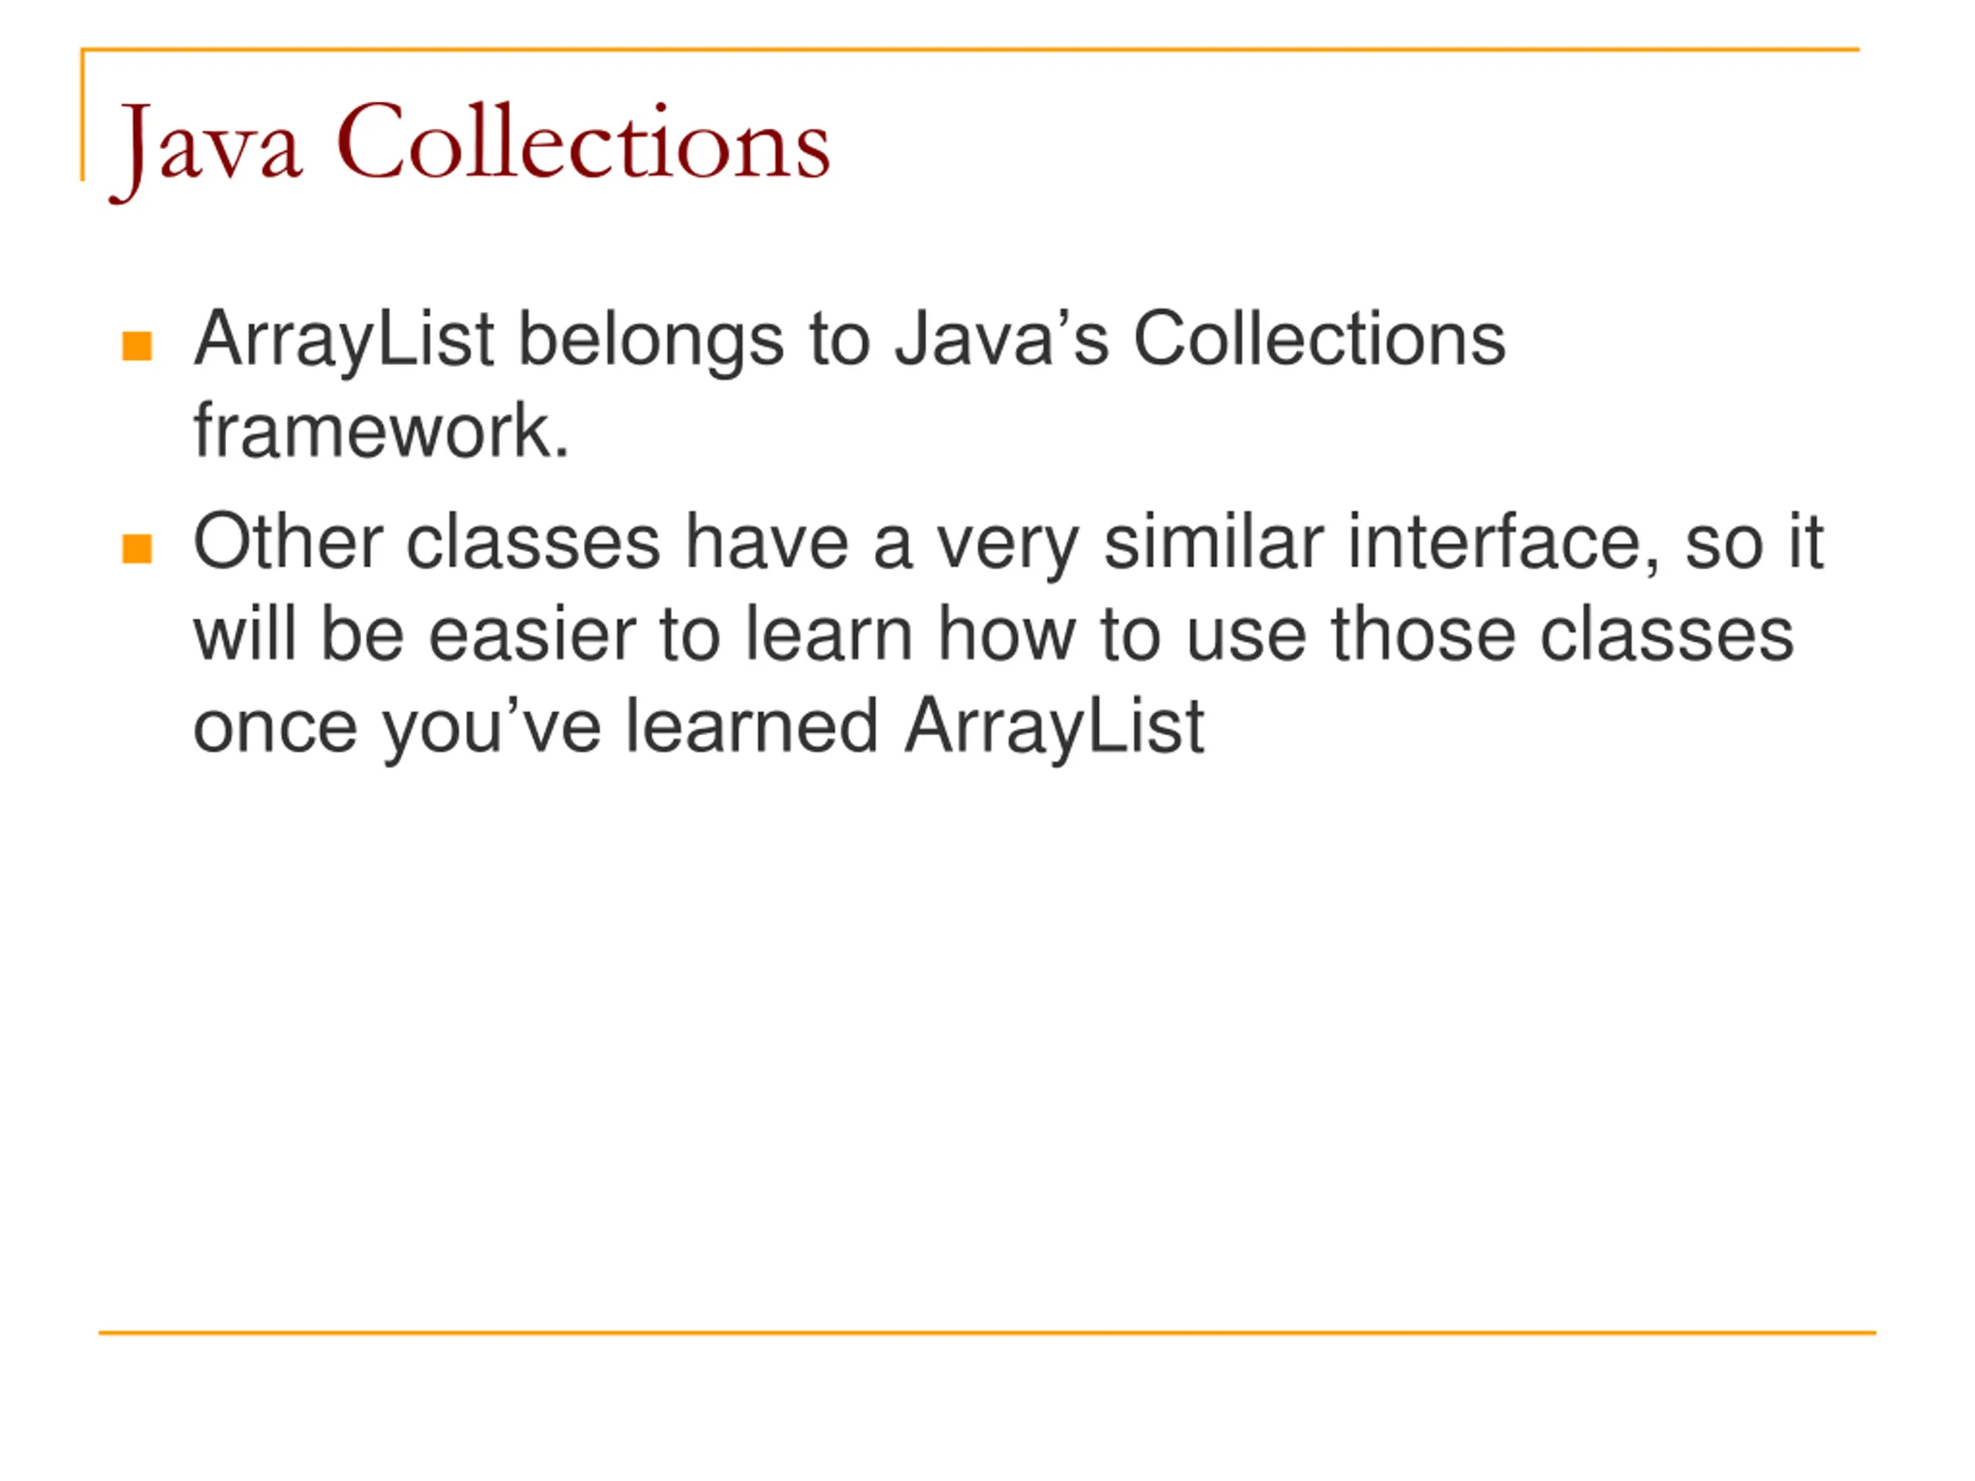Click the 'Java Collections' slide title
The image size is (1975, 1481).
(471, 148)
